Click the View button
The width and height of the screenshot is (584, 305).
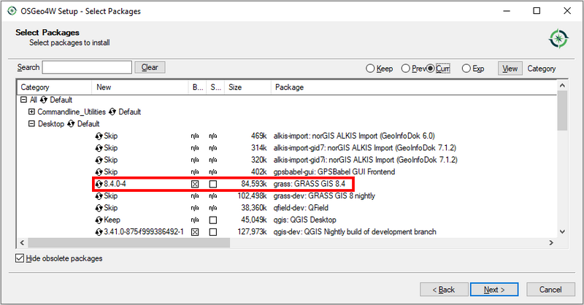[510, 69]
